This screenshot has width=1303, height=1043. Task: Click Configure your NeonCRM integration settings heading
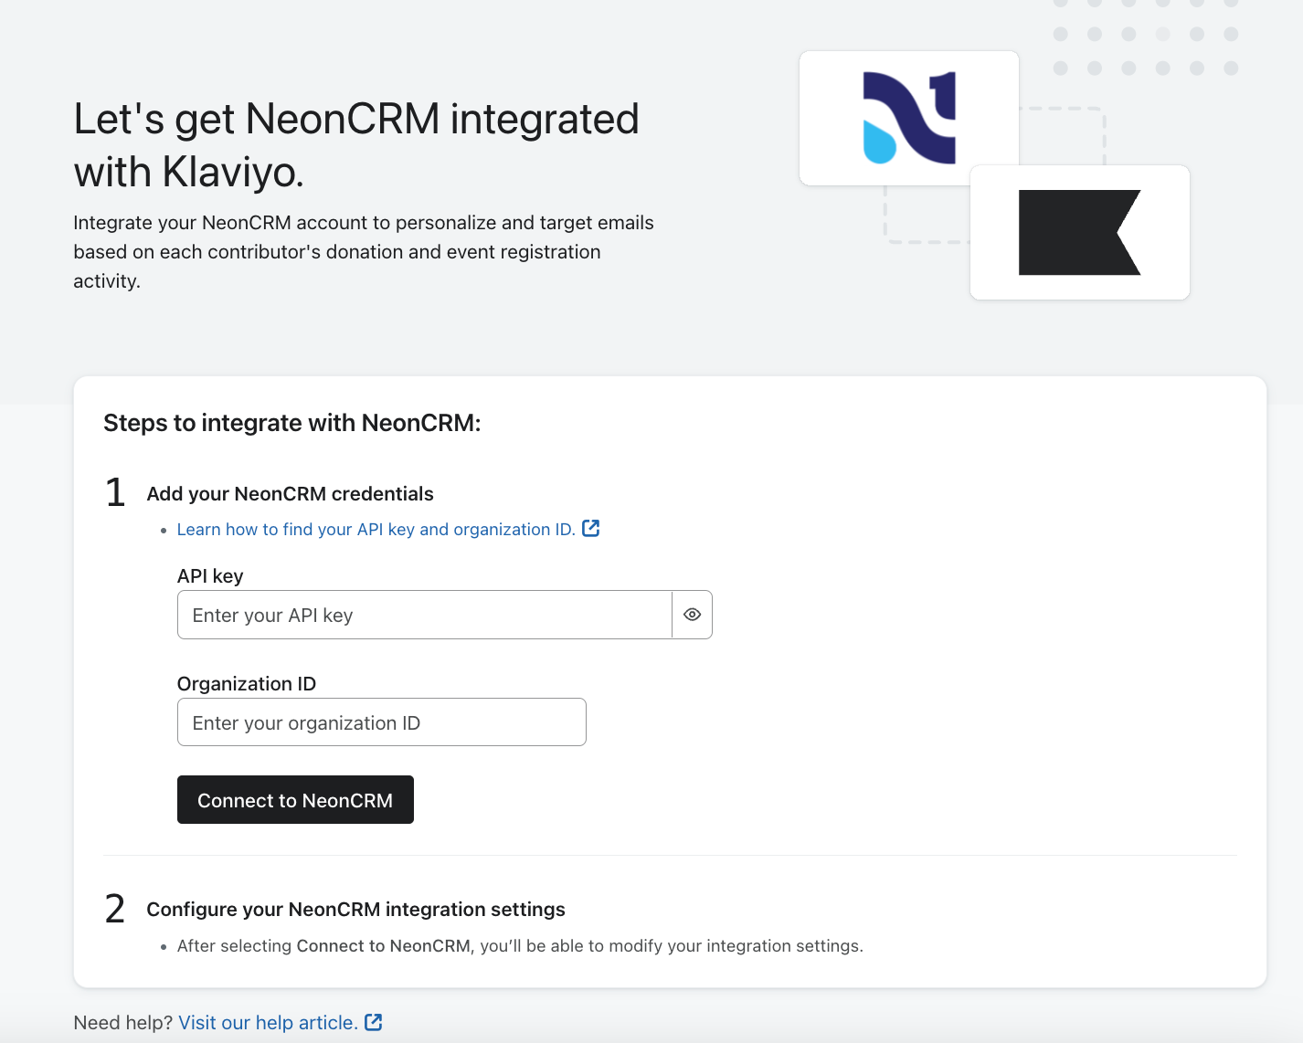click(355, 910)
